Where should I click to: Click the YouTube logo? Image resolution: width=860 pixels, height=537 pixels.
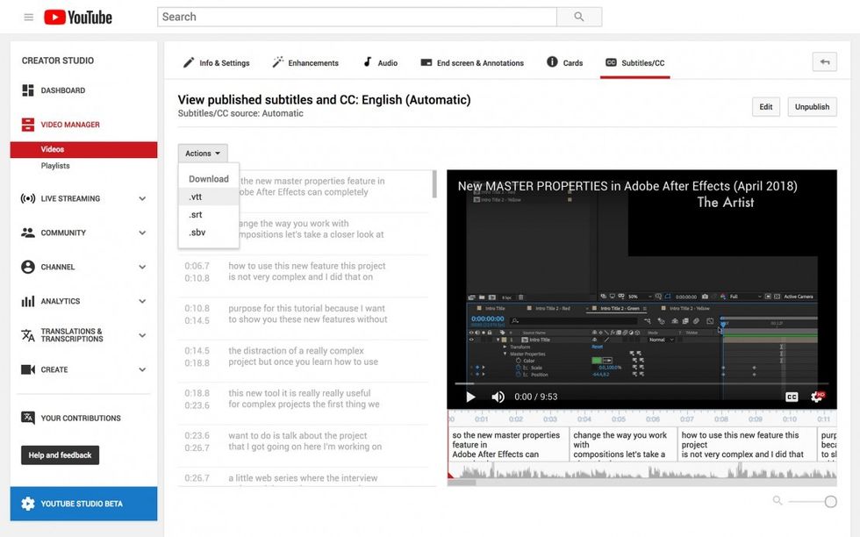[x=78, y=17]
